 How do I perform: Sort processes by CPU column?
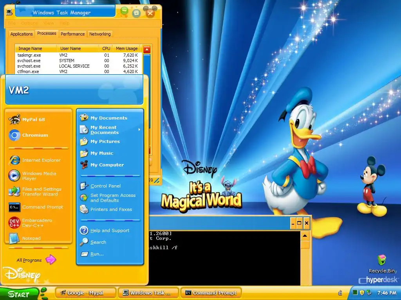106,48
